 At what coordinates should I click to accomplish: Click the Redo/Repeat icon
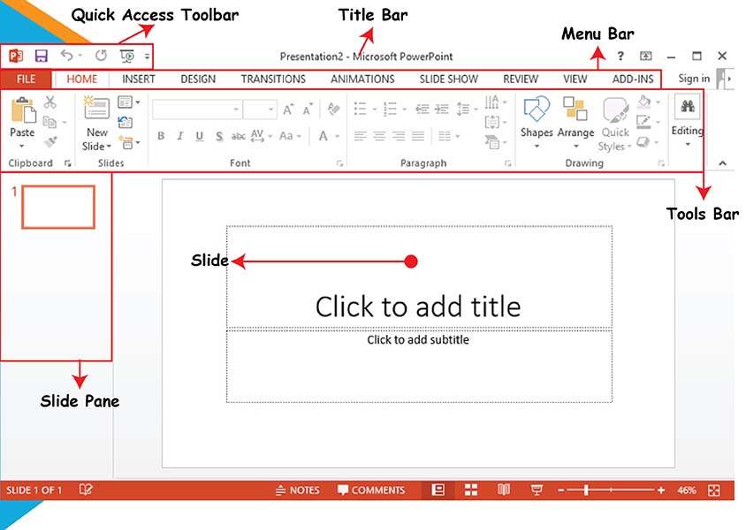101,56
